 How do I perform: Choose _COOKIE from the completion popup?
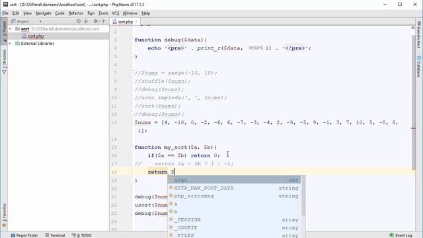click(x=235, y=227)
